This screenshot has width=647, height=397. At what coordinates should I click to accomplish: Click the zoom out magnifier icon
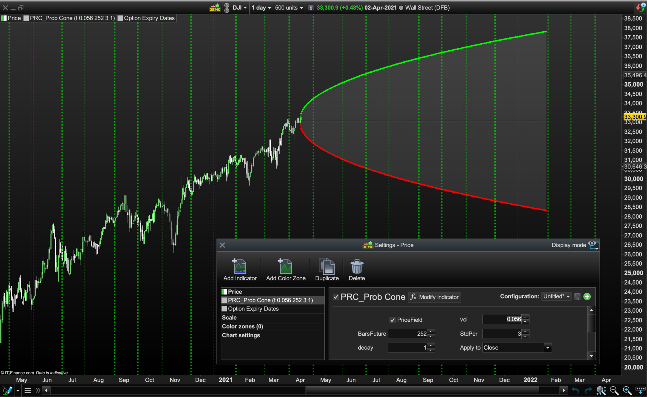[614, 391]
